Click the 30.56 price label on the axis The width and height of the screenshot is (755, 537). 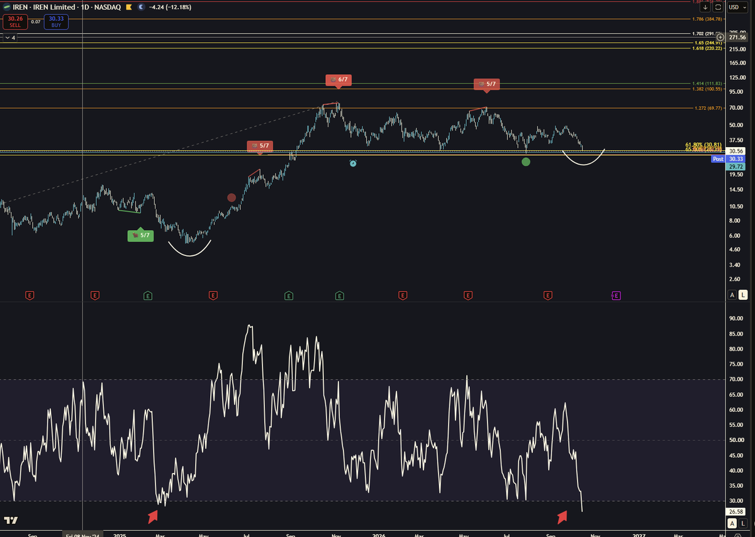[735, 152]
